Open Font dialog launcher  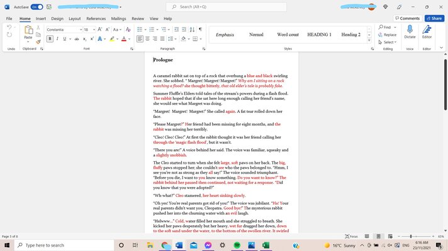[132, 49]
